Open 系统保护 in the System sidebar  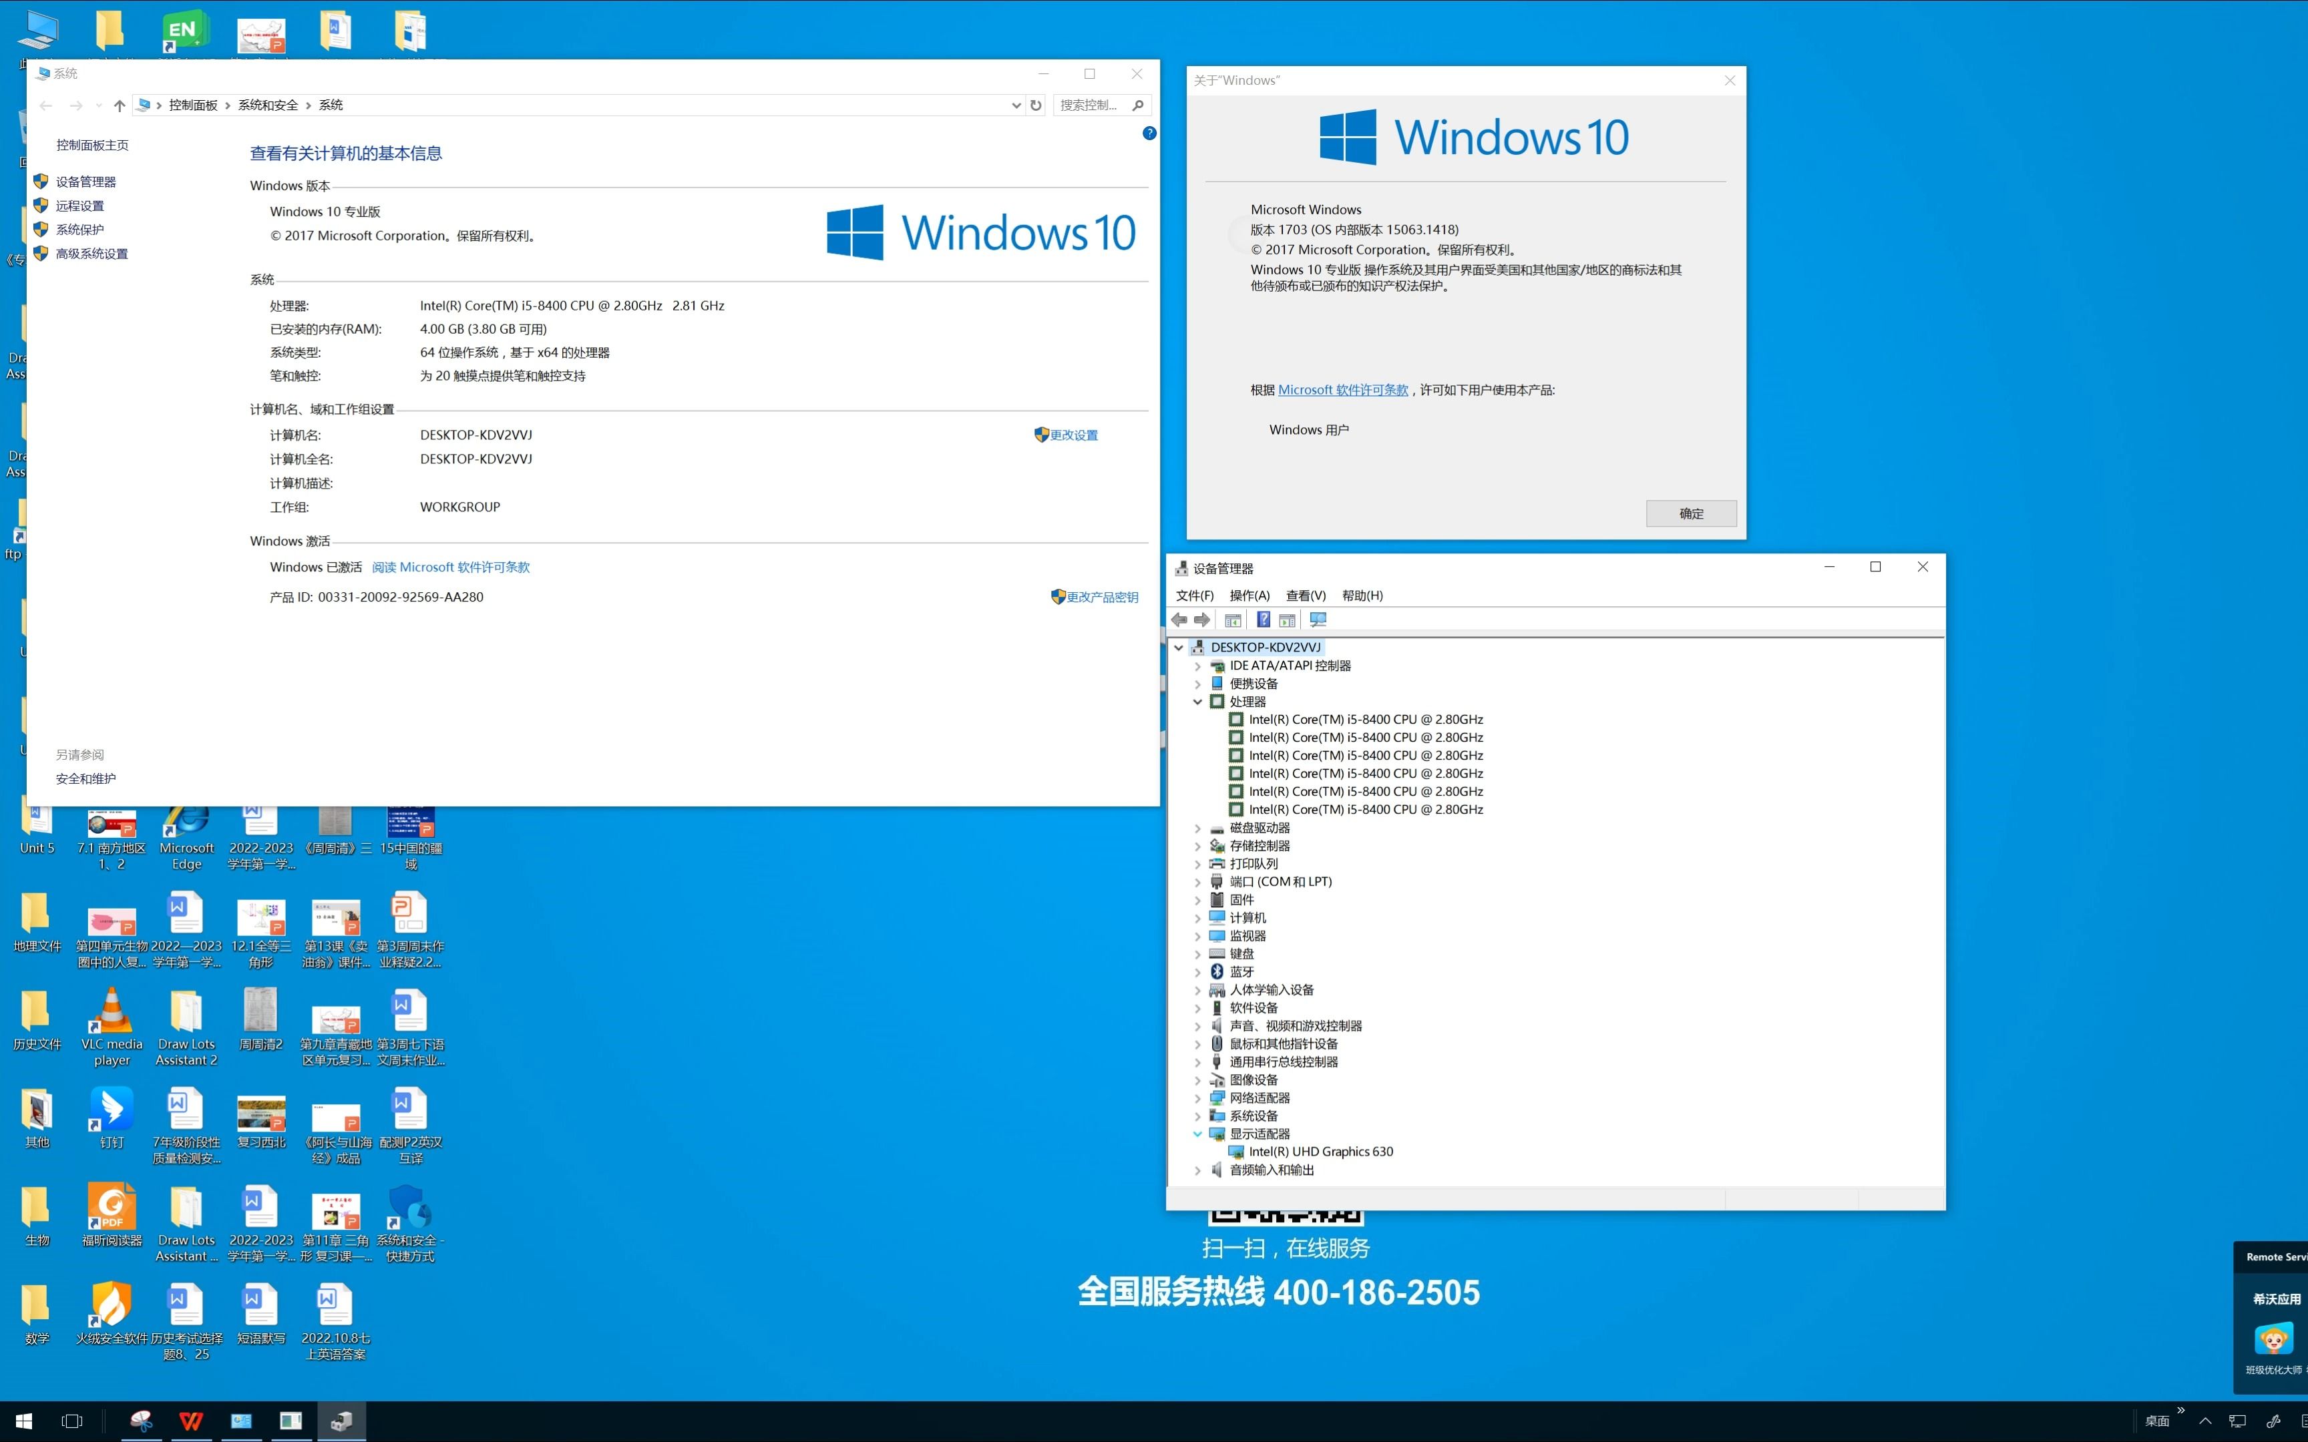[x=80, y=229]
